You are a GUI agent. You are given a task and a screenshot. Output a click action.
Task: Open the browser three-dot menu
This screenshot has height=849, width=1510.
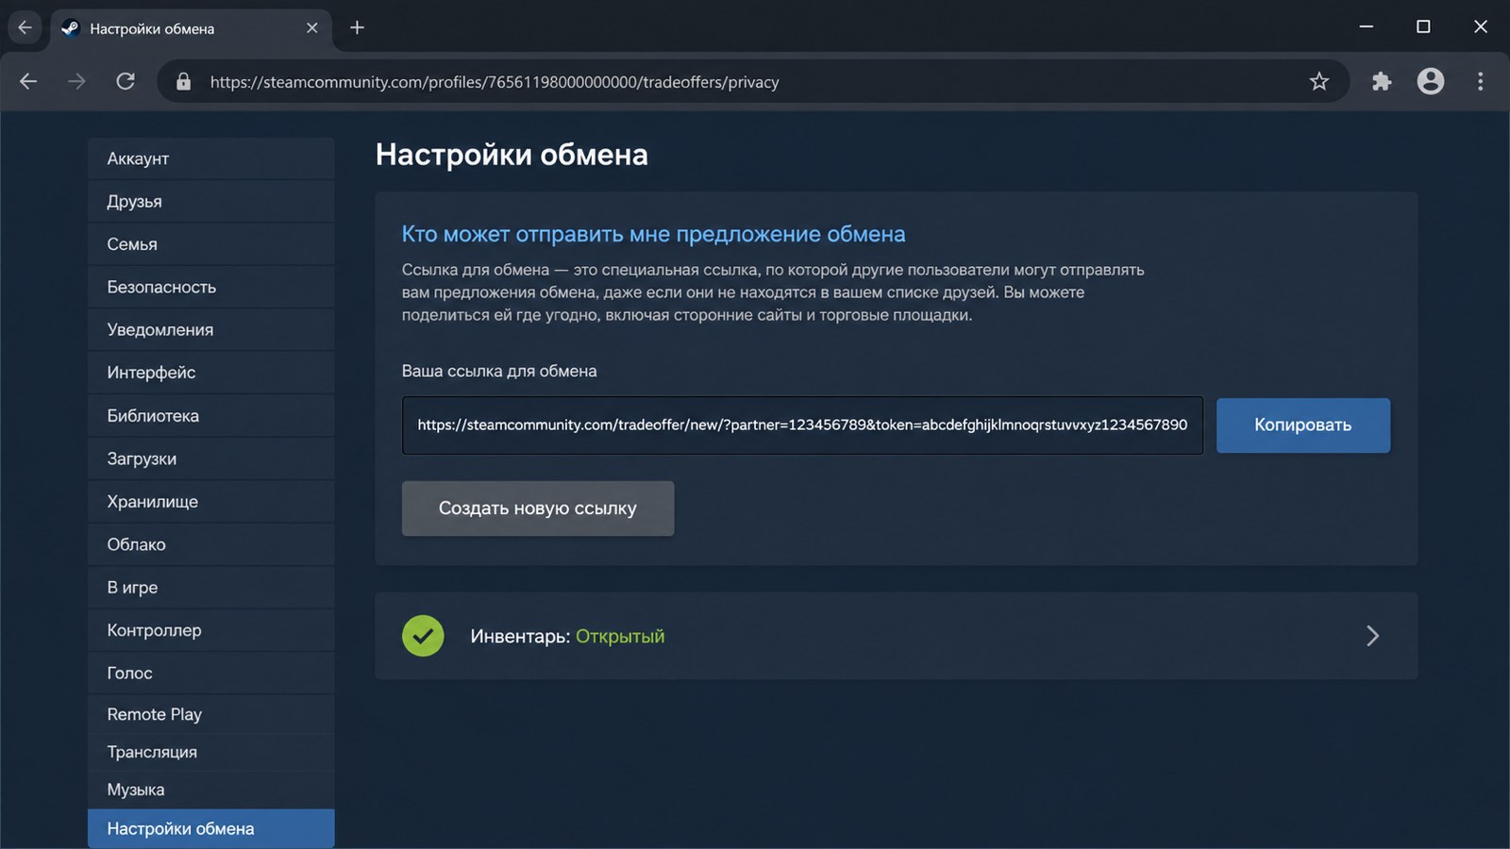[x=1480, y=82]
